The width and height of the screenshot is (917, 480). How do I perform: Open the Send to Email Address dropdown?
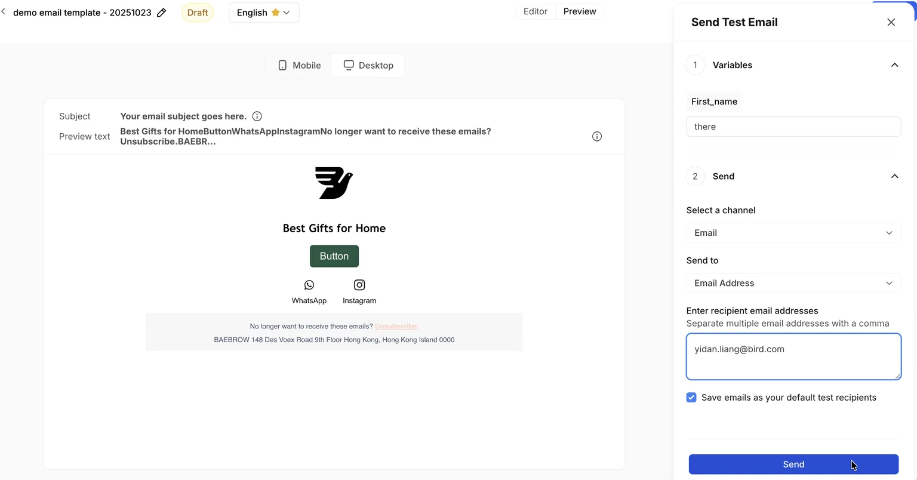(793, 283)
